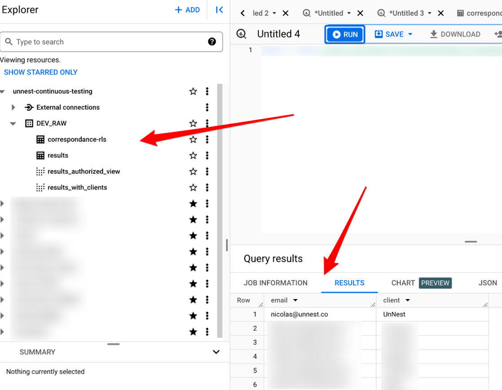
Task: Collapse the Explorer panel
Action: tap(219, 10)
